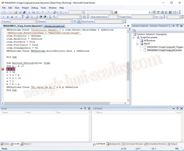Viewport: 184px width, 151px height.
Task: Click the Properties icon in Solution Explorer
Action: [x=134, y=30]
